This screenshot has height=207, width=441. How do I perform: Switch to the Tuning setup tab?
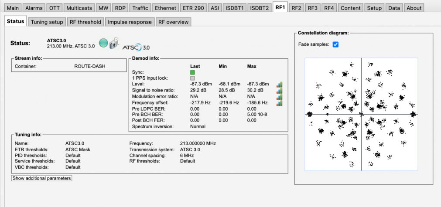pyautogui.click(x=47, y=22)
